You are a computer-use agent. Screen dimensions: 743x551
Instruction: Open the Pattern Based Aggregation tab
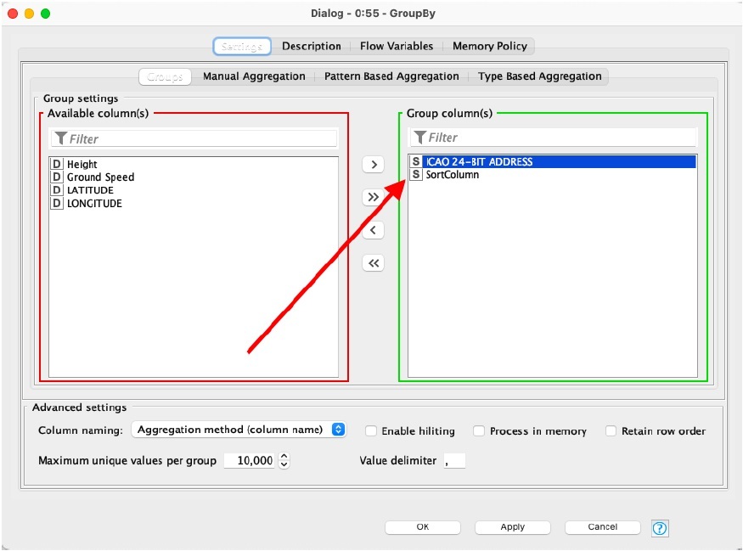391,76
